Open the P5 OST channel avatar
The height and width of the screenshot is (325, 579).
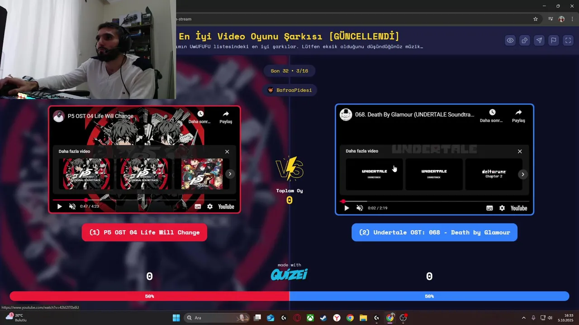[x=59, y=116]
